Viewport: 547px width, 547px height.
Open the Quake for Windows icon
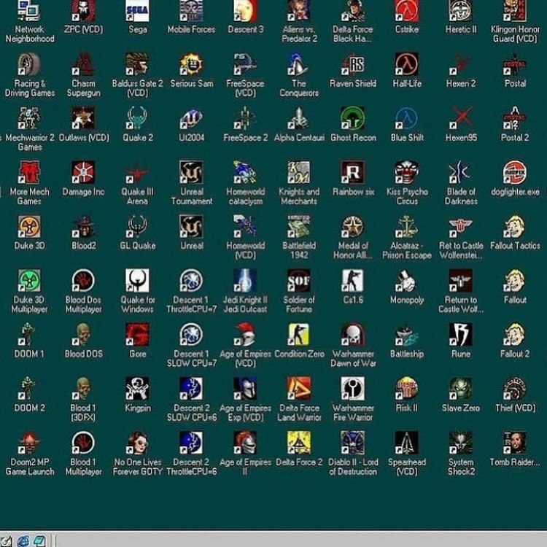click(137, 281)
